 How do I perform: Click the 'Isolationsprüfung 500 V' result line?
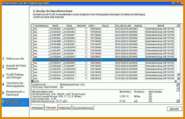(x=57, y=96)
